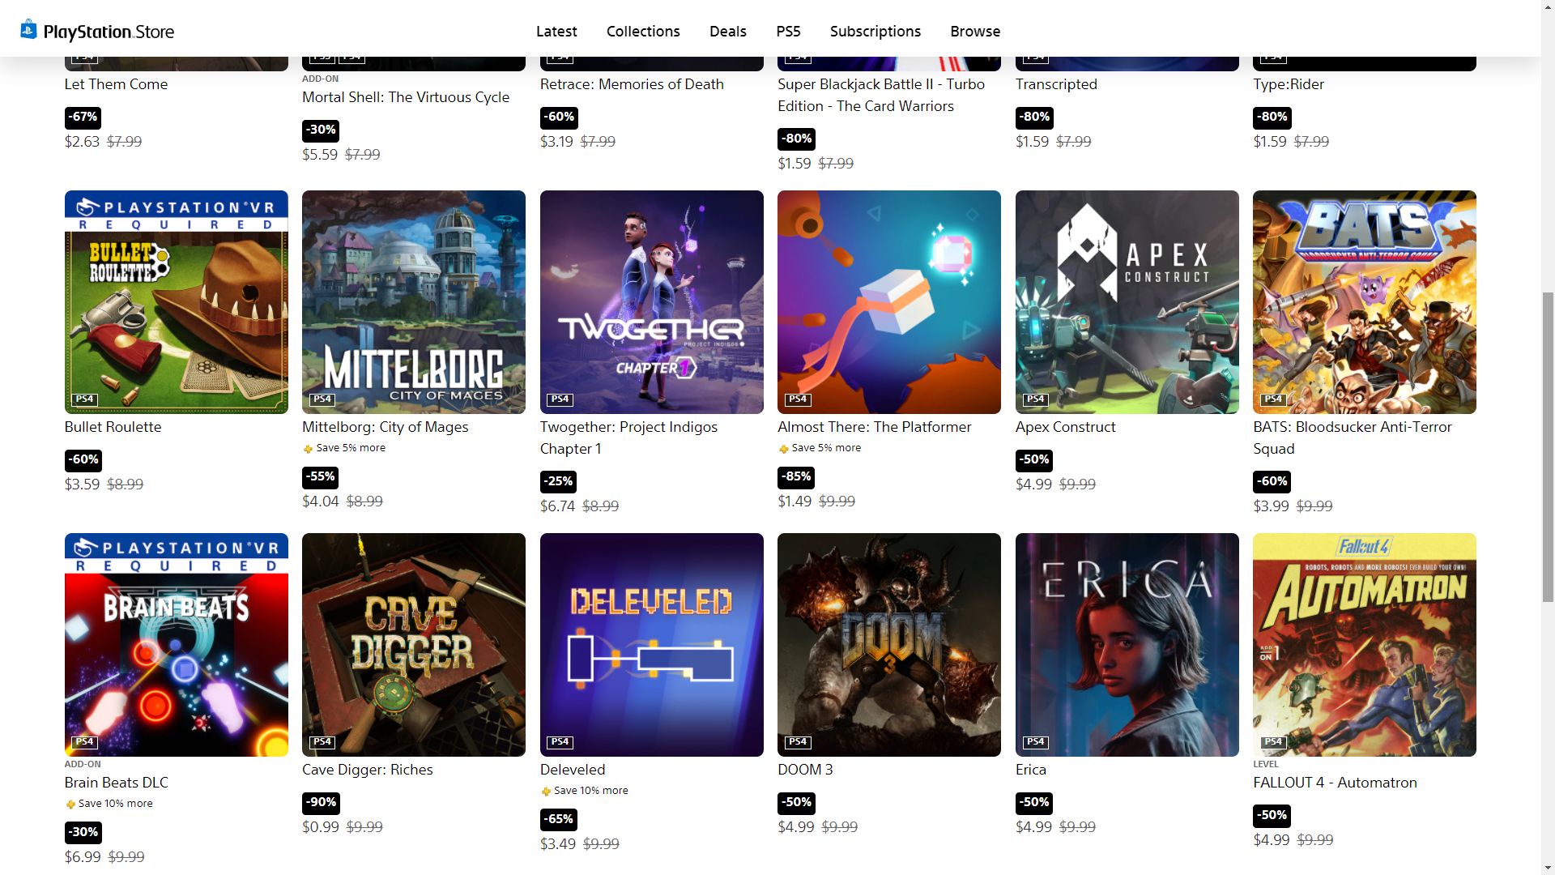This screenshot has height=875, width=1555.
Task: Click PS4 badge on Erica cover
Action: click(x=1035, y=742)
